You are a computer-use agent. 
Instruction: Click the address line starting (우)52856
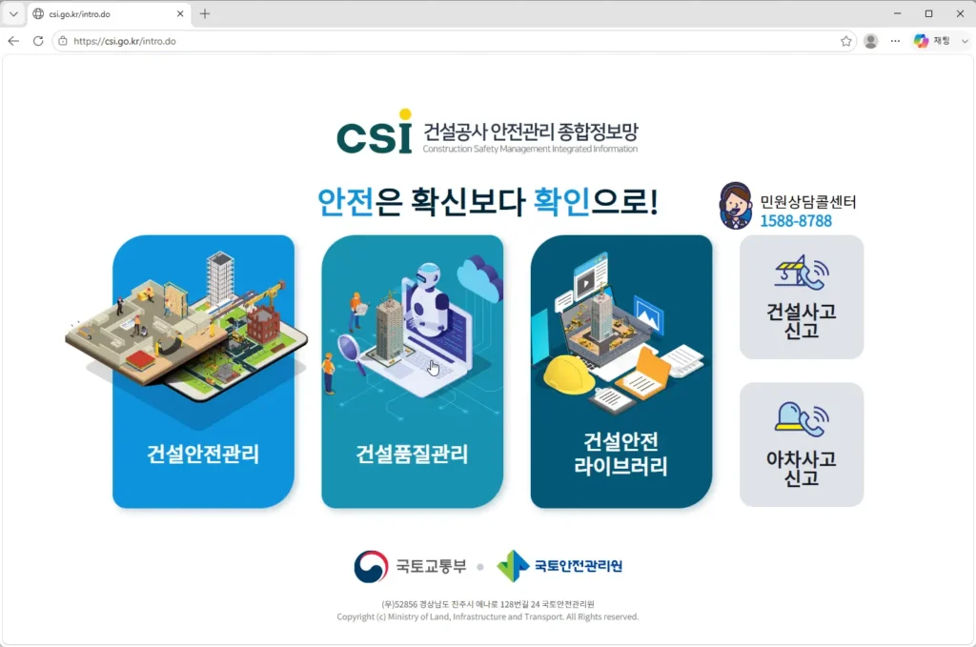pos(488,604)
